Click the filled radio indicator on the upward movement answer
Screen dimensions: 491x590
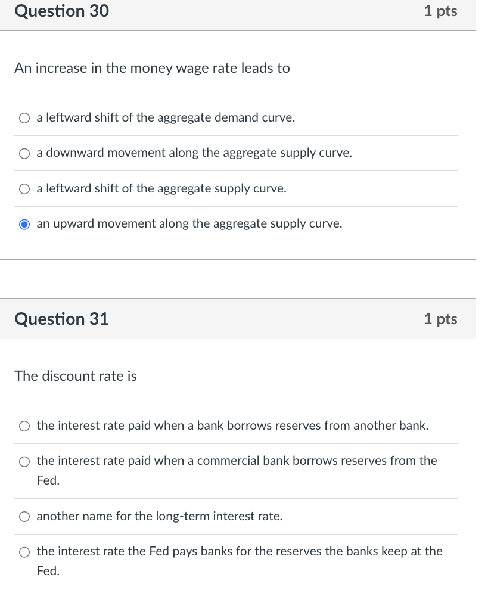(x=24, y=223)
